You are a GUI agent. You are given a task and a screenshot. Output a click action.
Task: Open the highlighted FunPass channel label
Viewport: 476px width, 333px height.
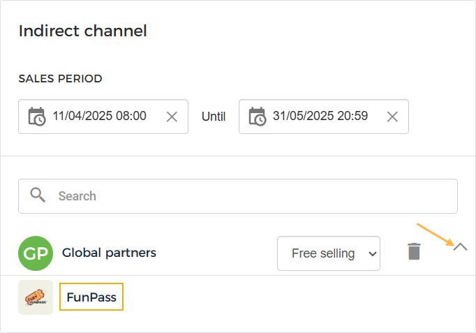(x=91, y=297)
